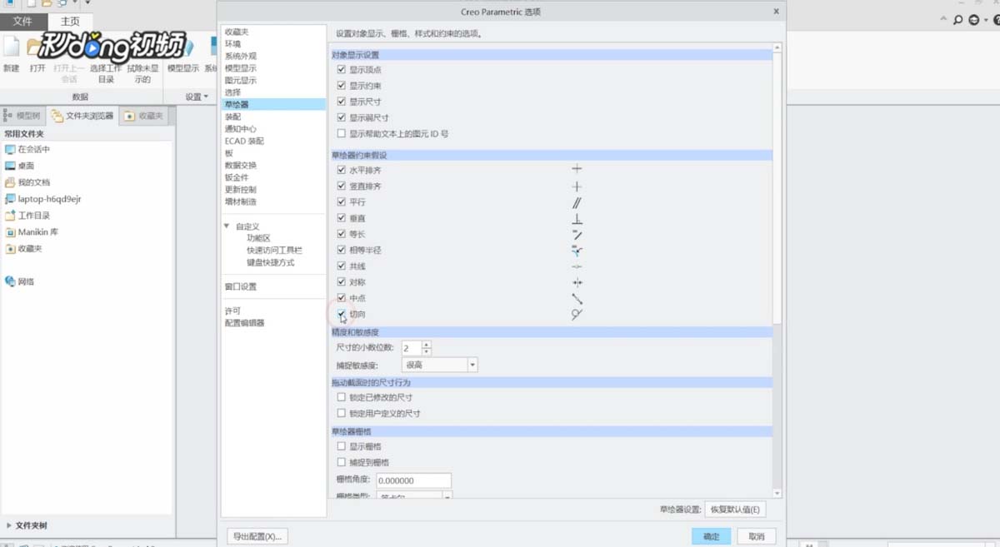Click the equal radius constraint icon
Viewport: 1000px width, 547px height.
coord(577,251)
